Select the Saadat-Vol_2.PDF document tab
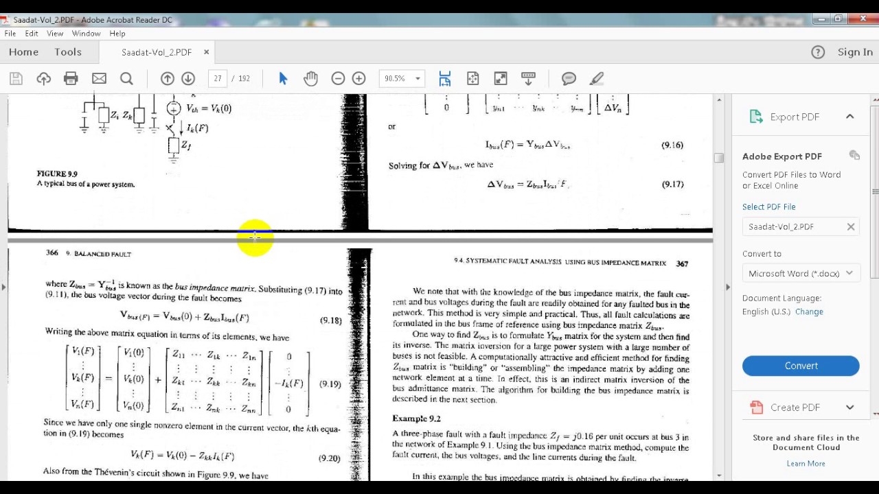 157,52
